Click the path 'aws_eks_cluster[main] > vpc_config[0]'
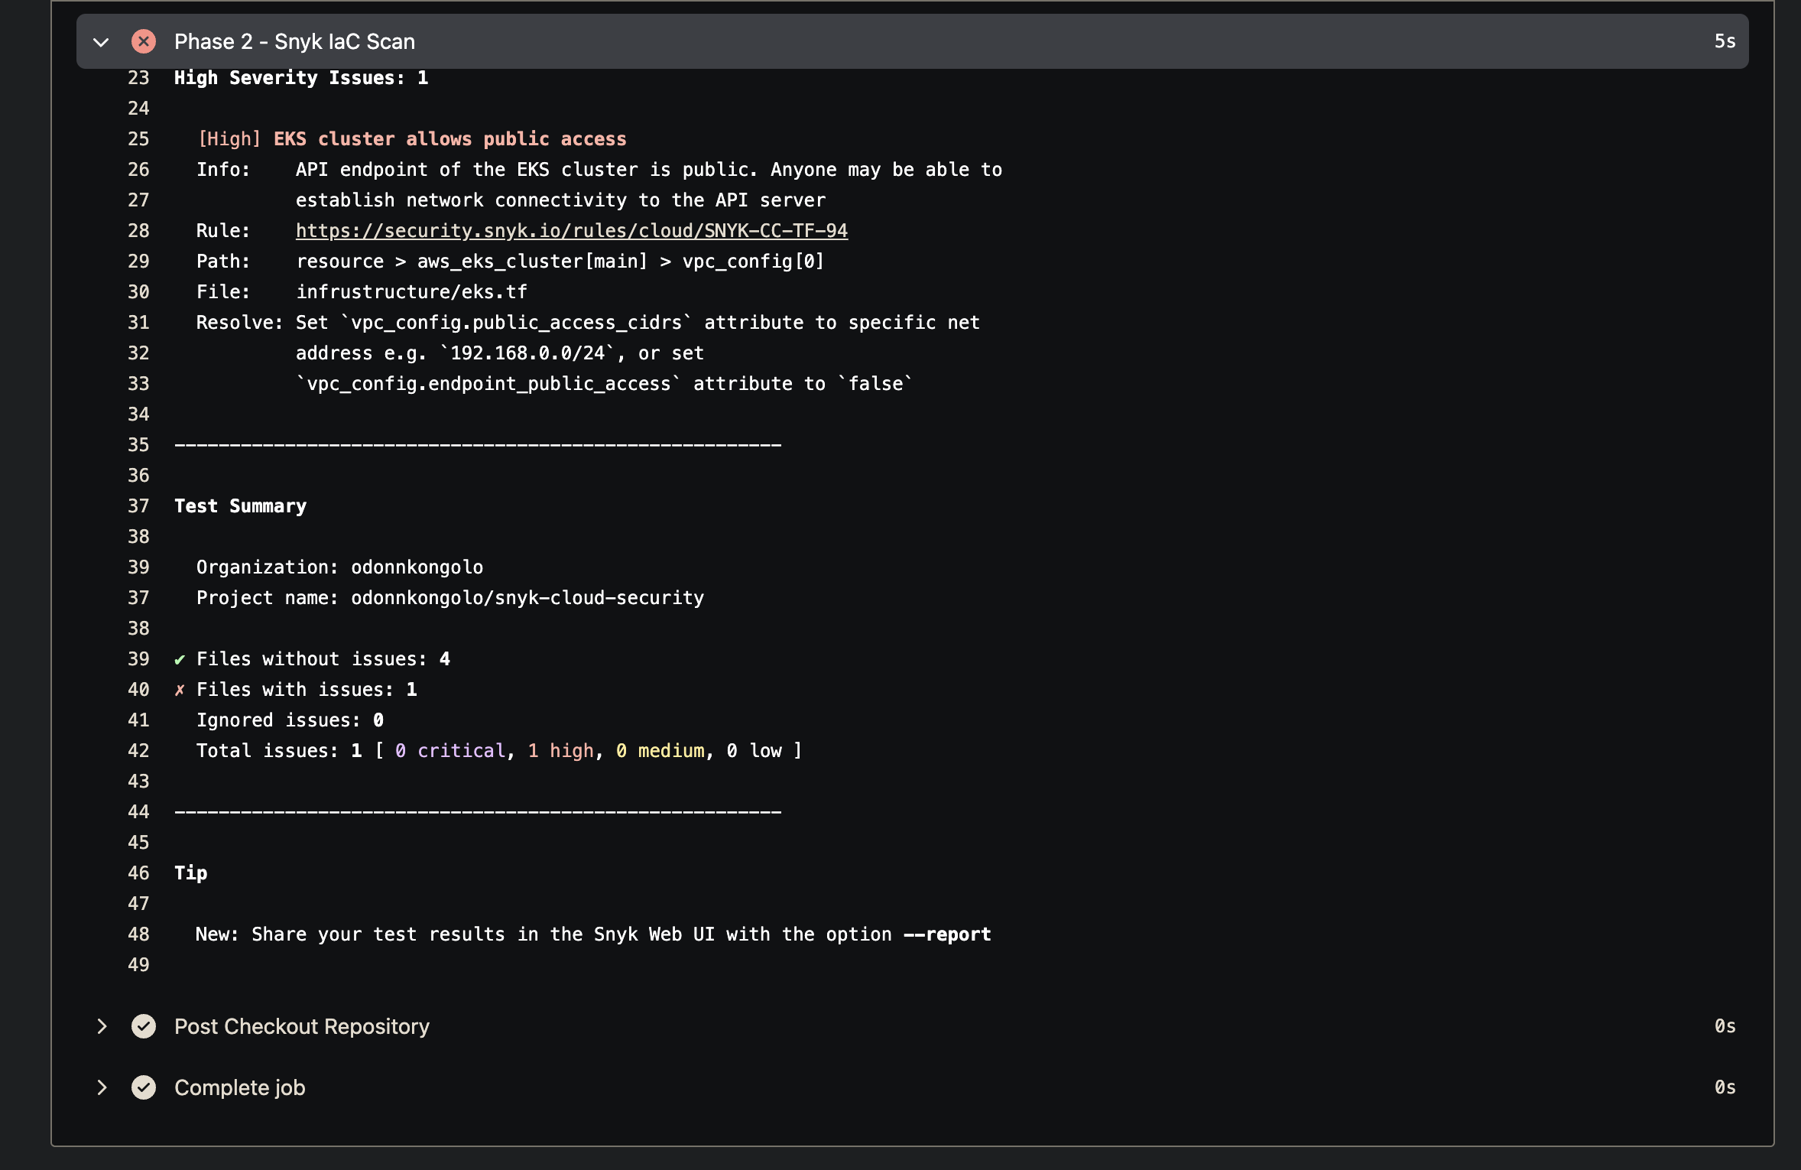The height and width of the screenshot is (1170, 1801). click(621, 262)
